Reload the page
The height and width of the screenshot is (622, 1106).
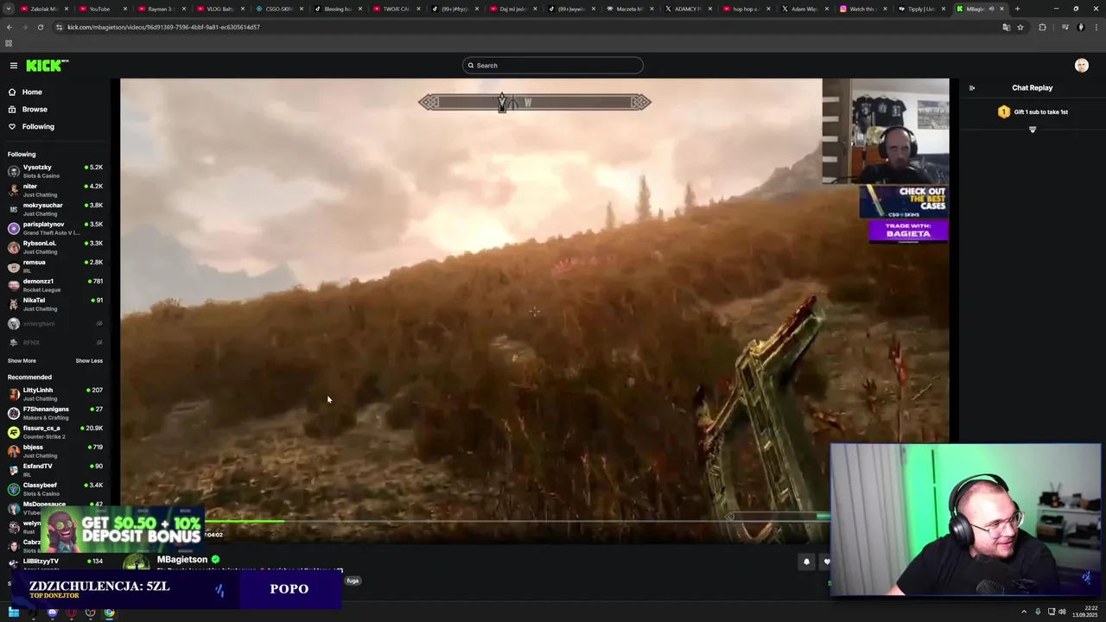click(41, 27)
